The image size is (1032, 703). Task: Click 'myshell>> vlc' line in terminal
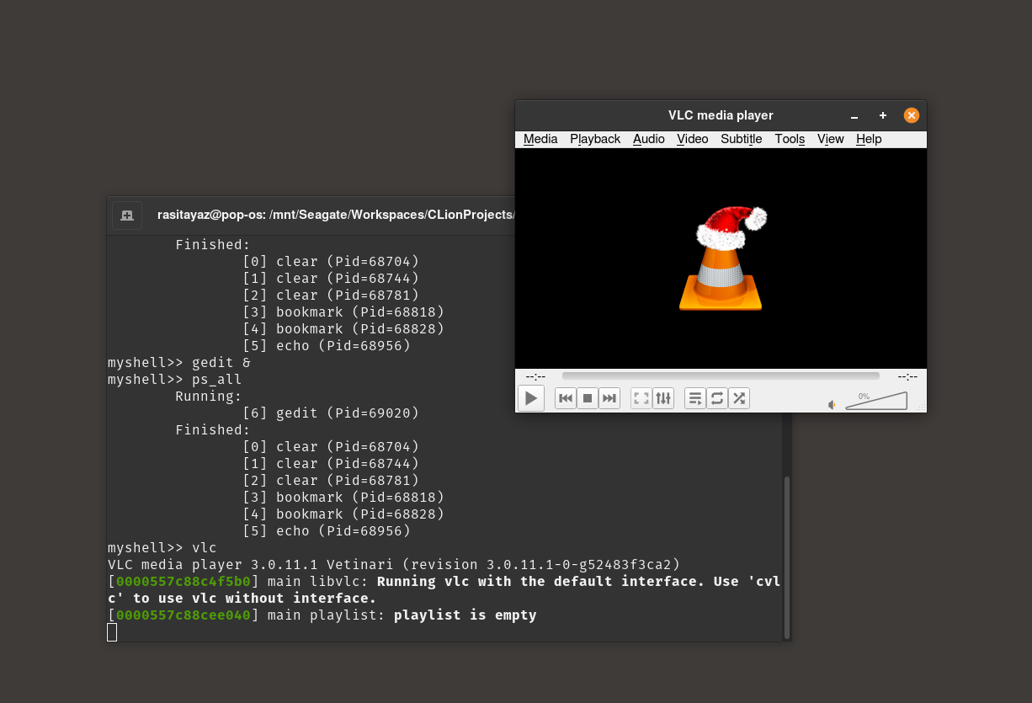[162, 548]
